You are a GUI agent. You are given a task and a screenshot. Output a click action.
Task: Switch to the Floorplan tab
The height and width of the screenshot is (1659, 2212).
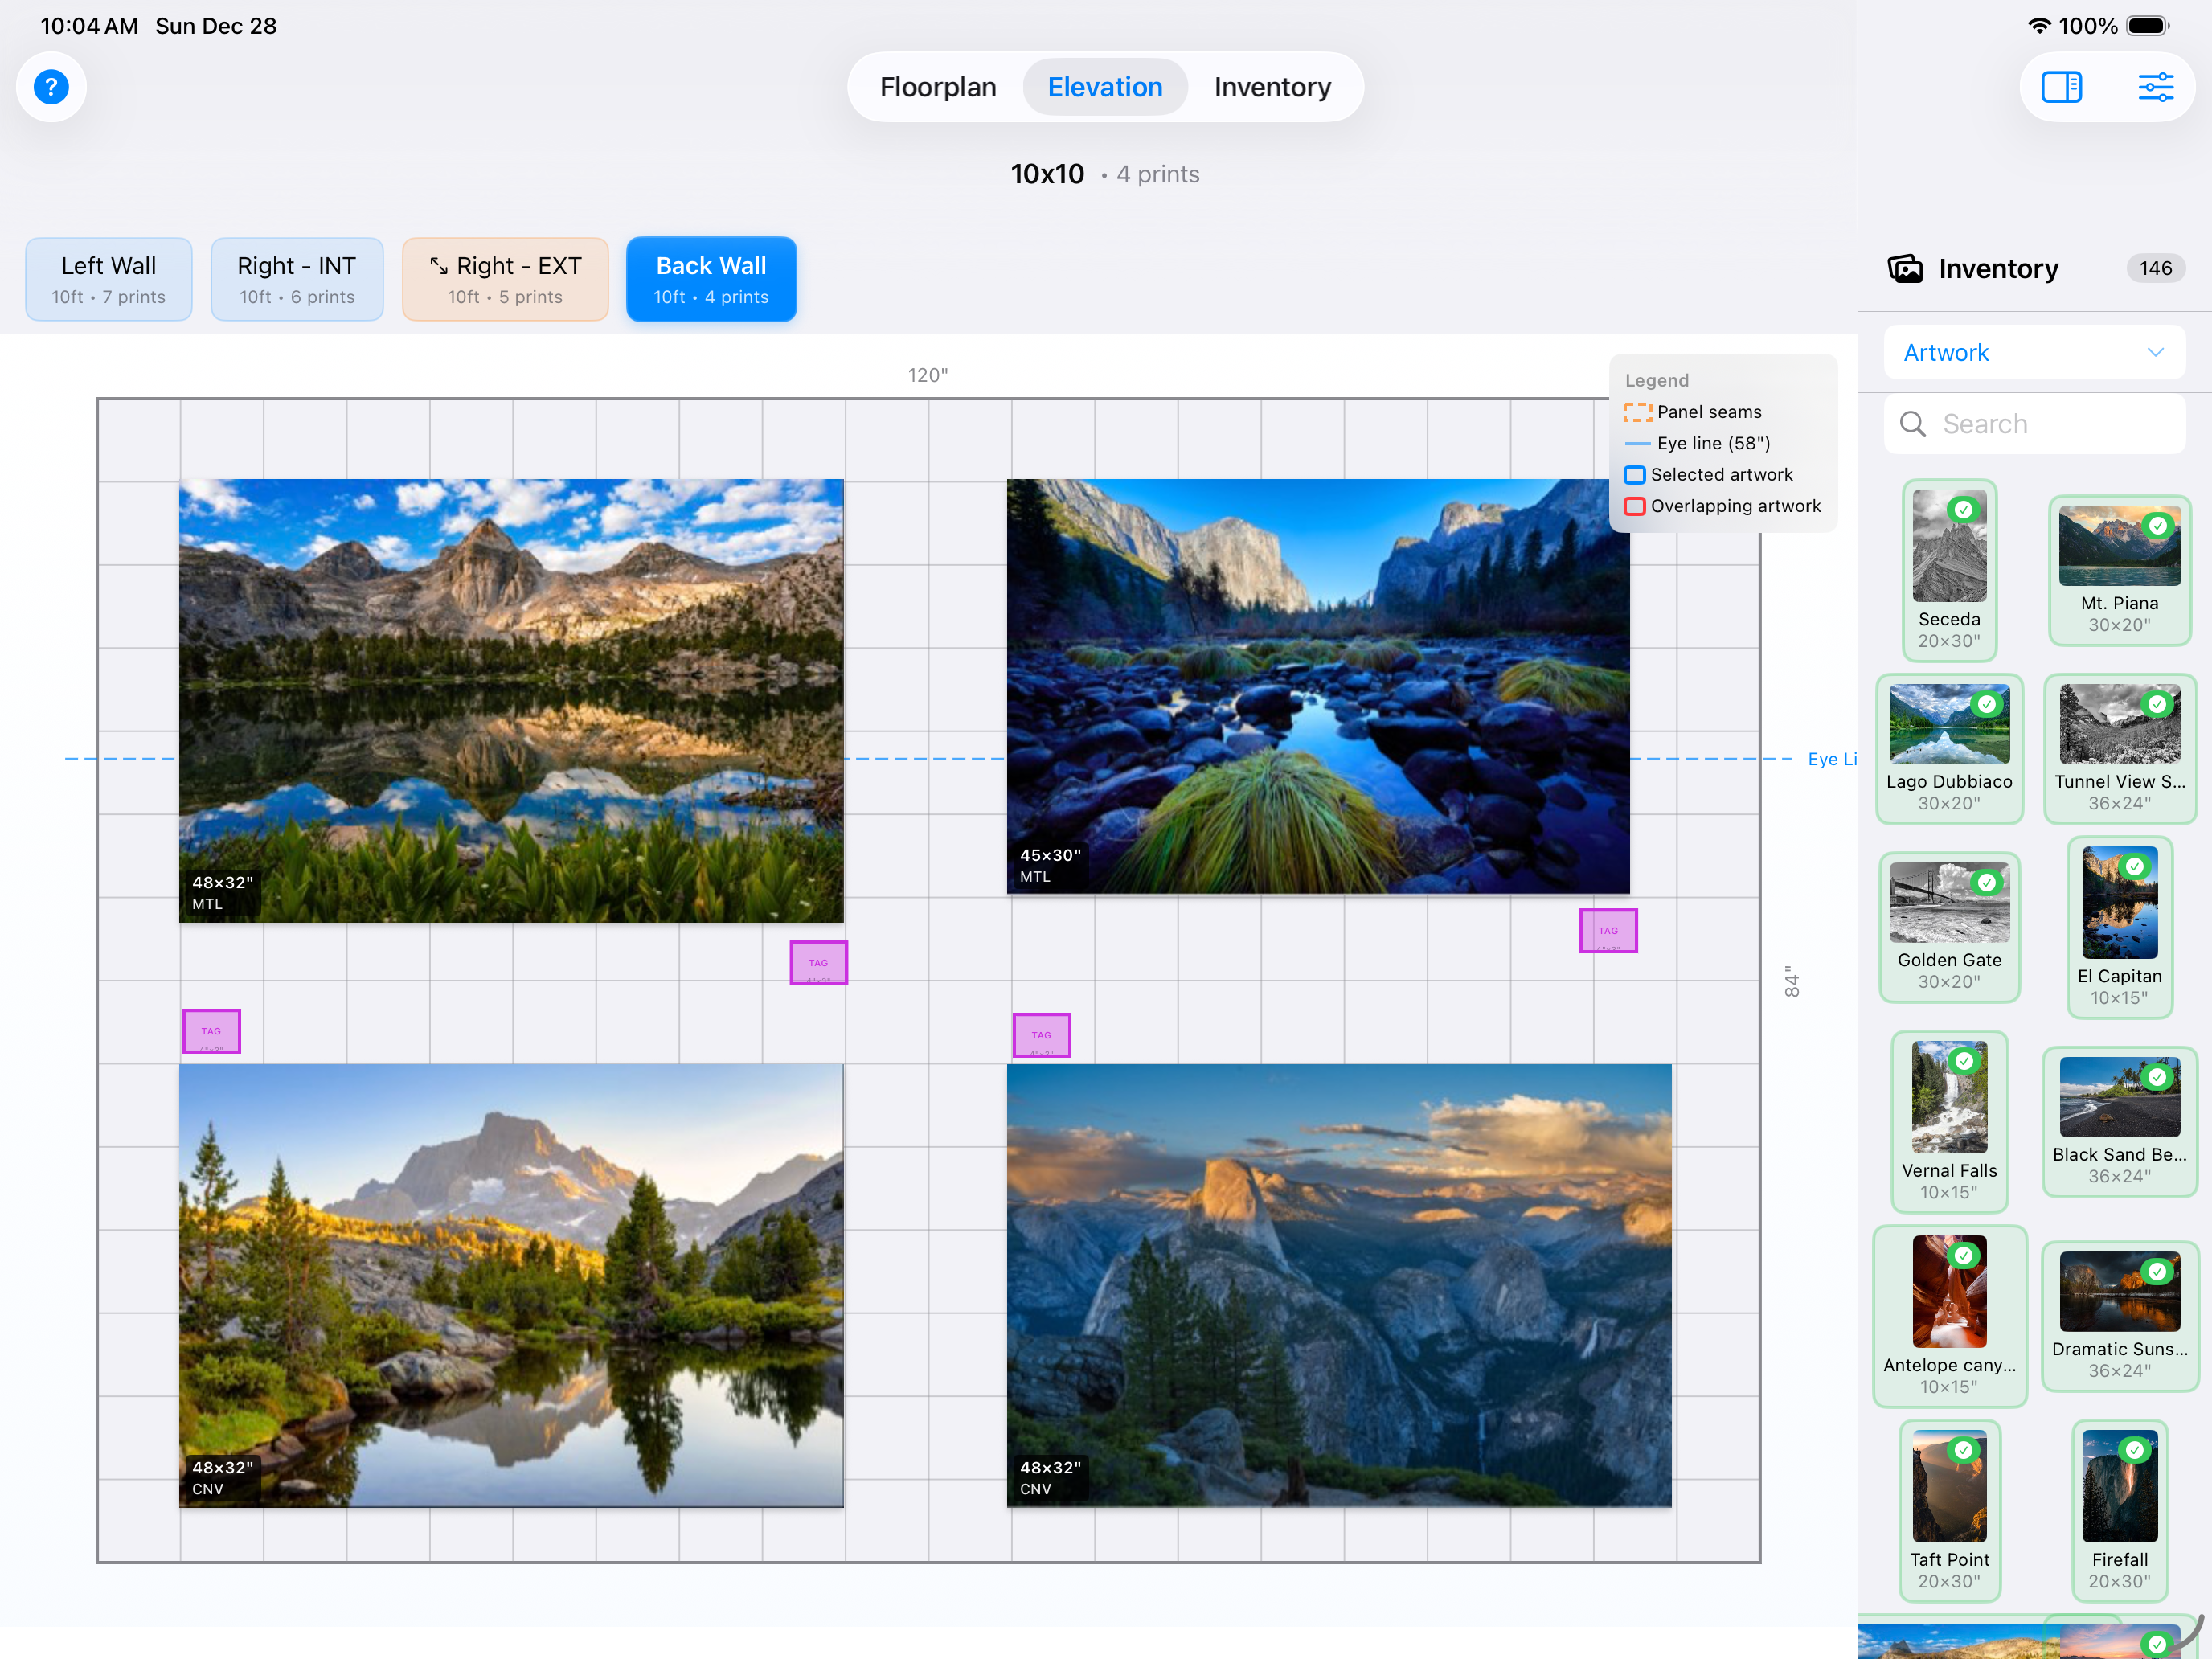point(937,87)
